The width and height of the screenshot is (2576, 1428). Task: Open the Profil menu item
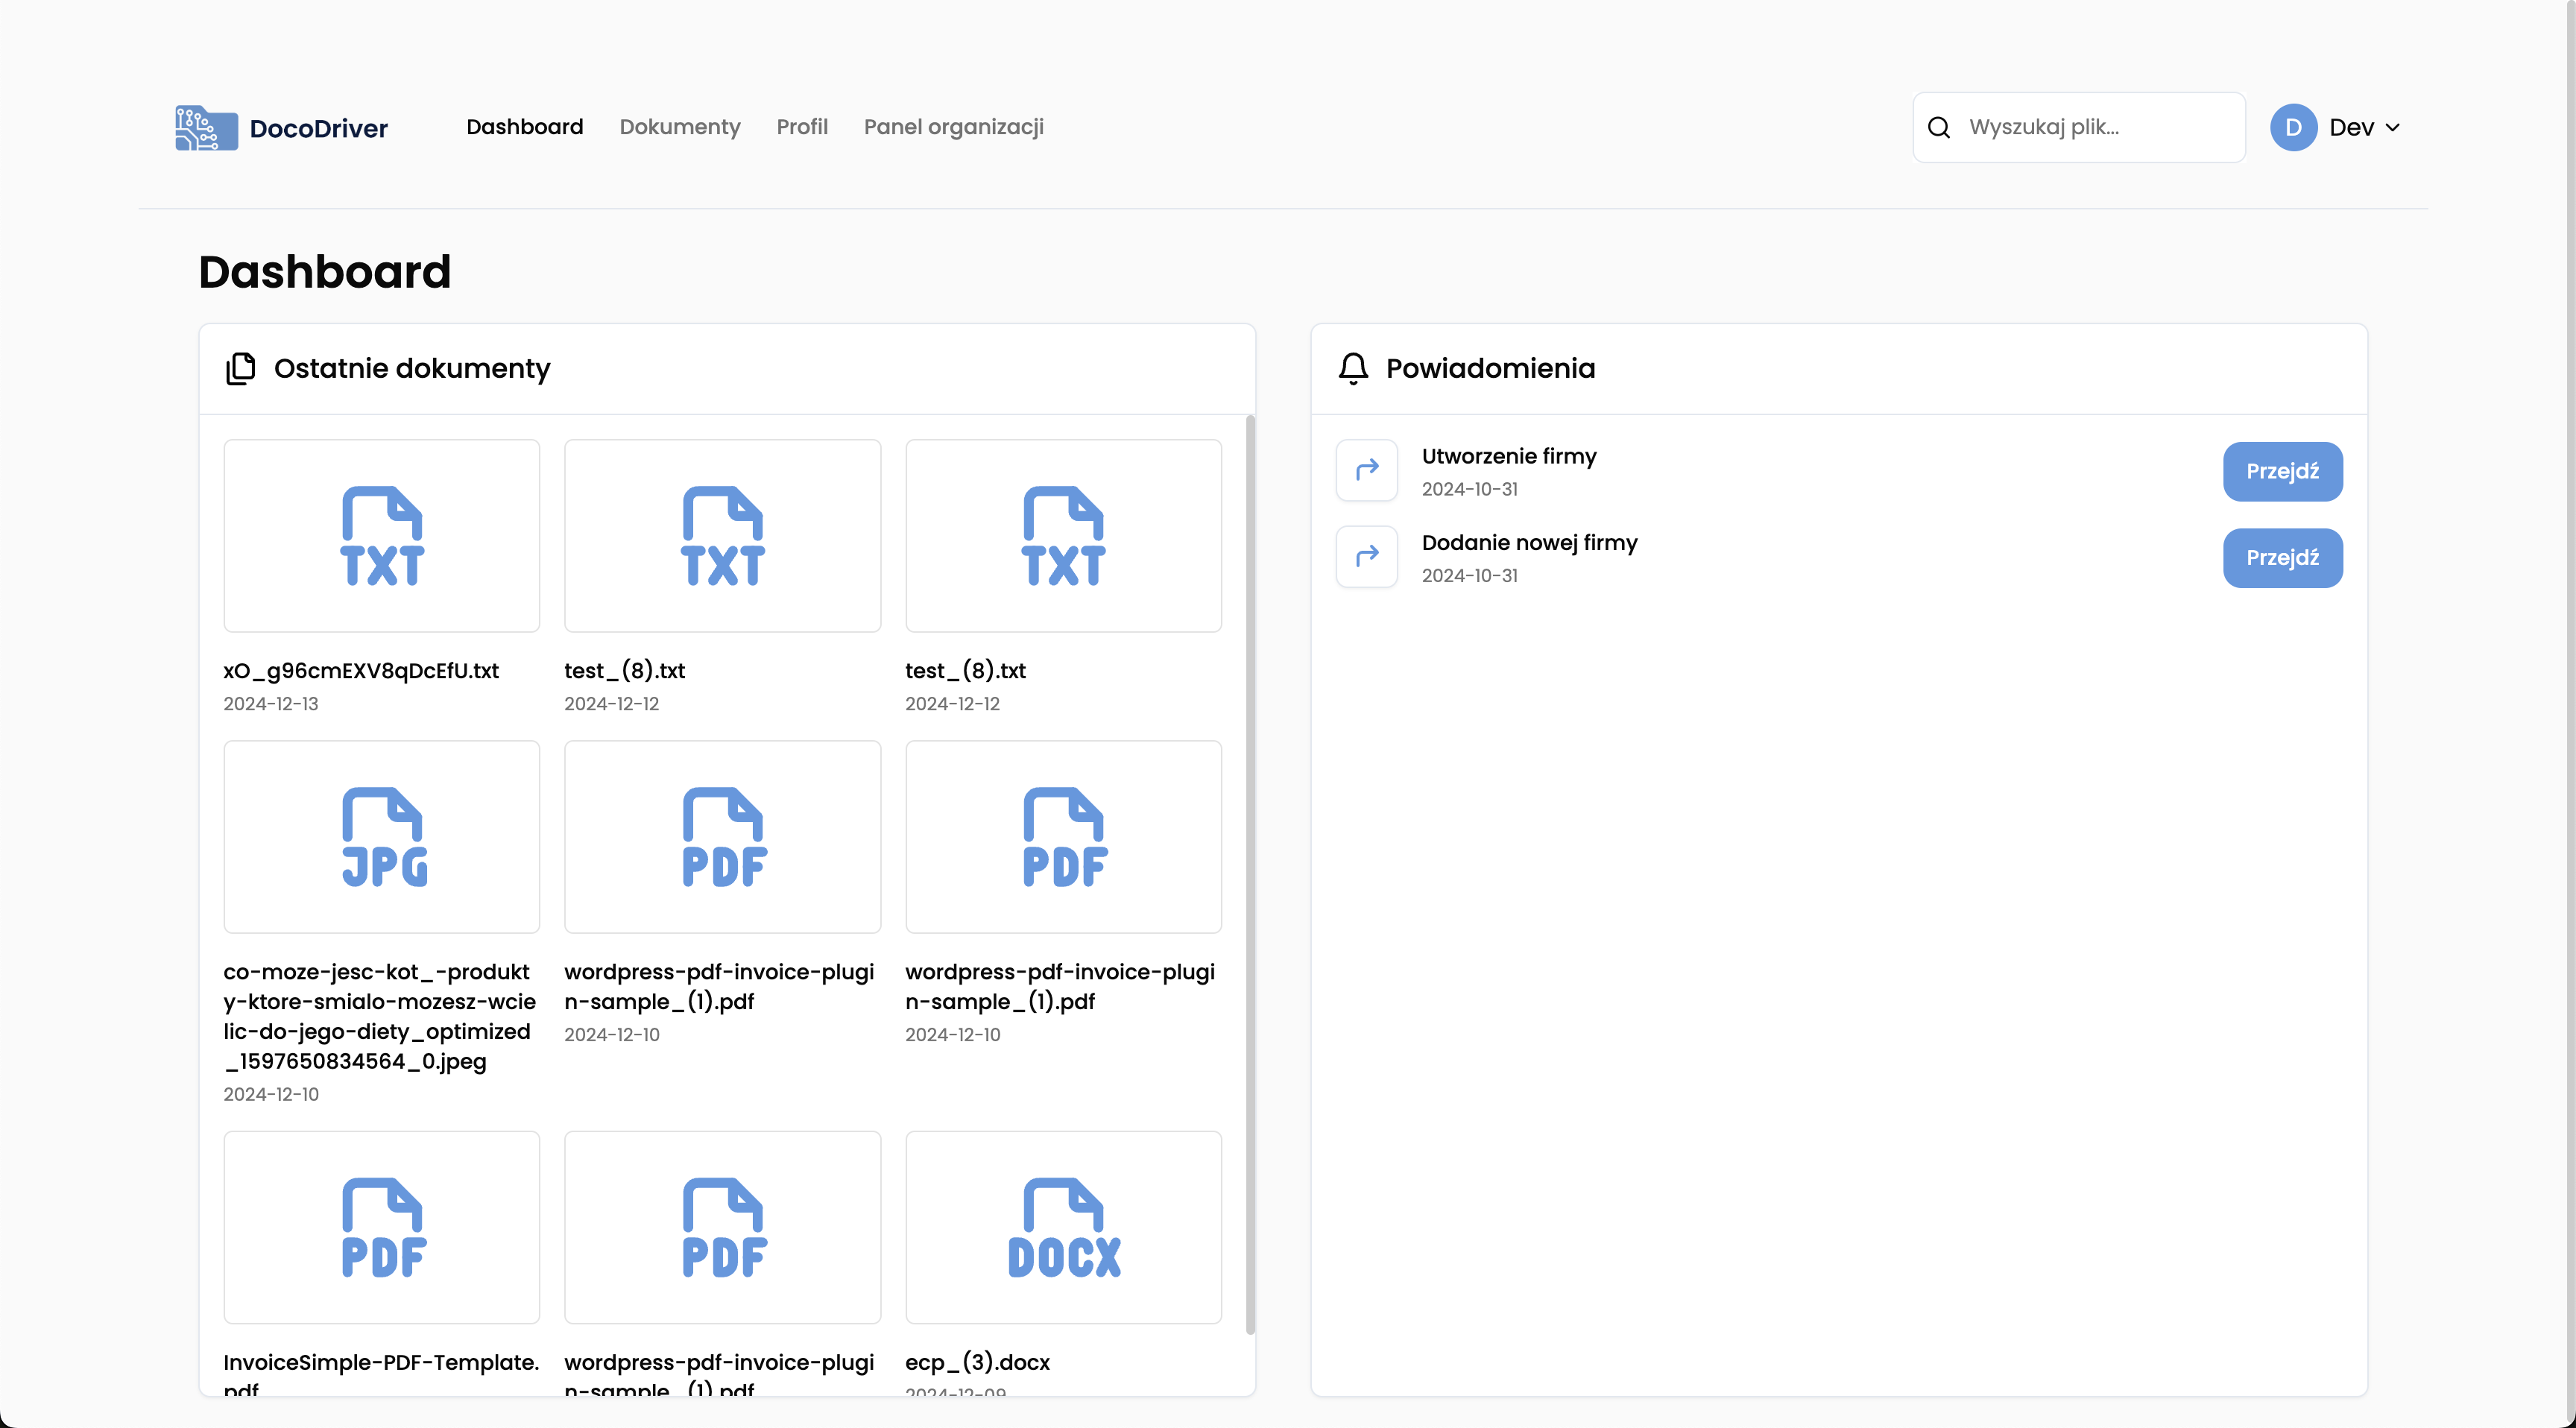coord(801,127)
